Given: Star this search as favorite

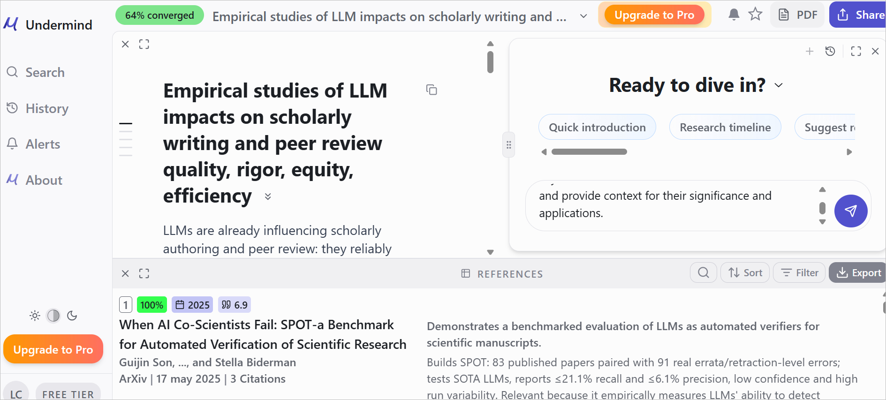Looking at the screenshot, I should click(x=755, y=15).
